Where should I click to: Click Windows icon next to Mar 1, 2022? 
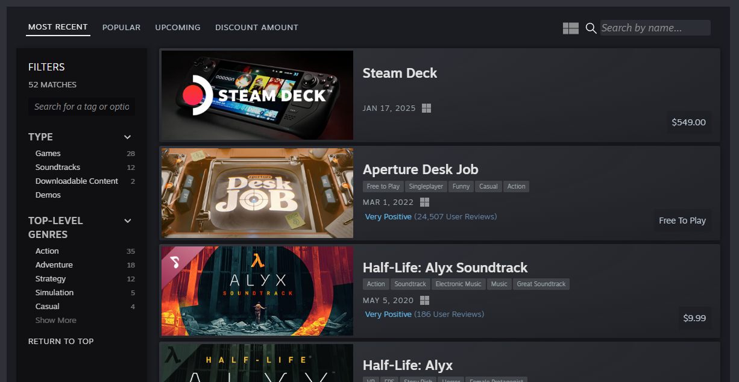(424, 202)
